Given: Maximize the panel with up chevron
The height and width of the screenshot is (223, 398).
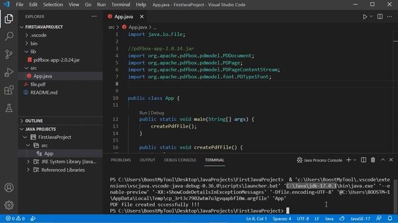Looking at the screenshot, I should tap(382, 160).
